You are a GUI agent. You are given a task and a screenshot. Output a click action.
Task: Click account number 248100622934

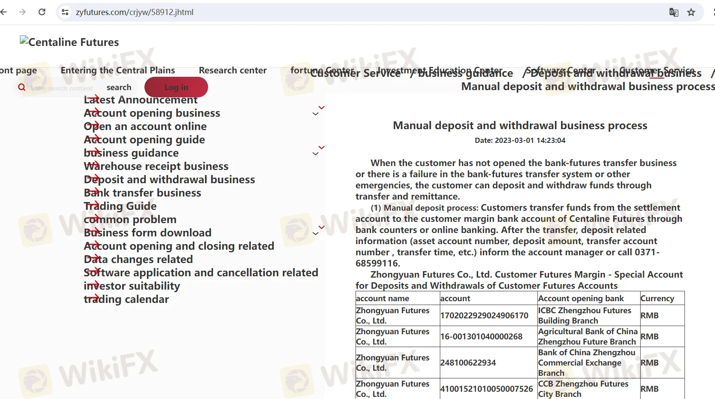pos(468,363)
